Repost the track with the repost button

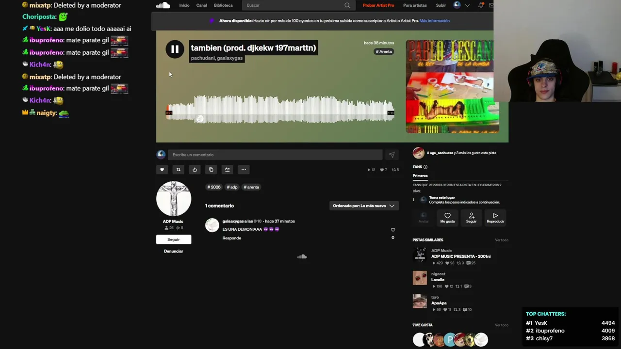(x=178, y=170)
